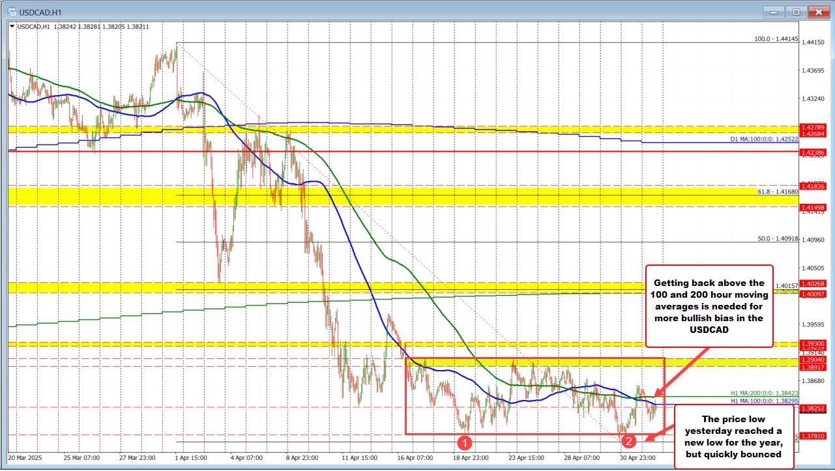This screenshot has height=471, width=835.
Task: Click the red circled marker labeled 1
Action: [x=465, y=443]
